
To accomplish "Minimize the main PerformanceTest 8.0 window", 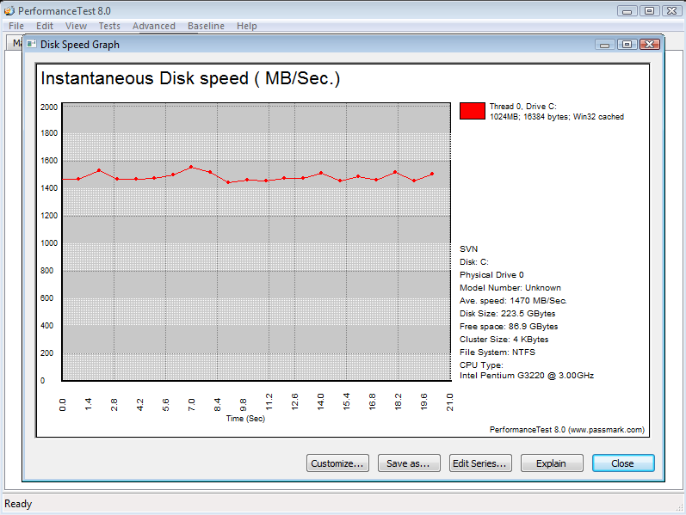I will 628,10.
